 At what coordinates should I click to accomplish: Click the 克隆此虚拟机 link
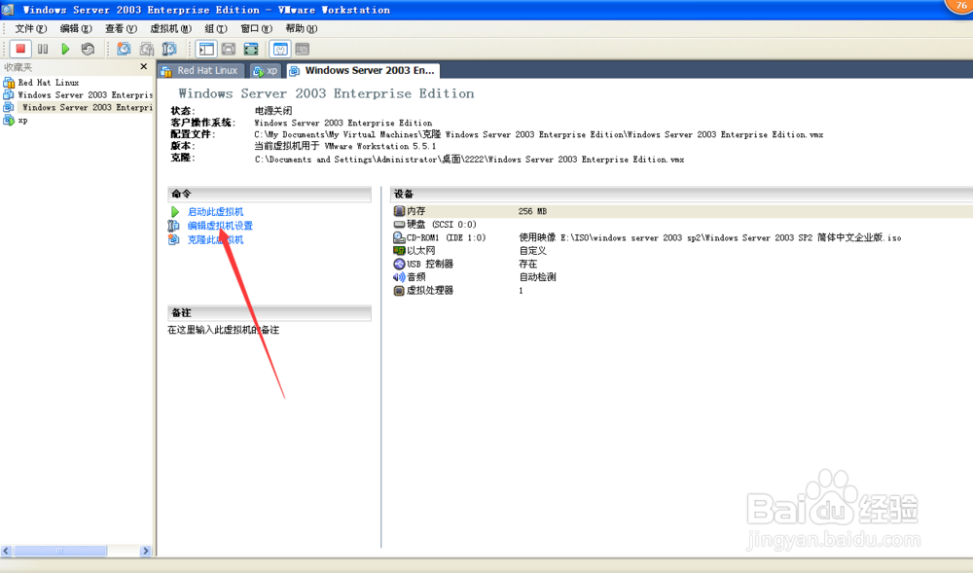(215, 239)
